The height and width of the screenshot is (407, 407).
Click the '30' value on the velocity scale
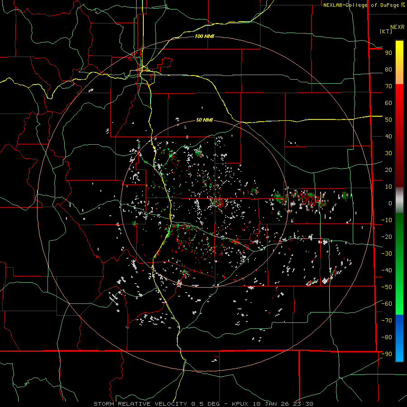[x=388, y=153]
